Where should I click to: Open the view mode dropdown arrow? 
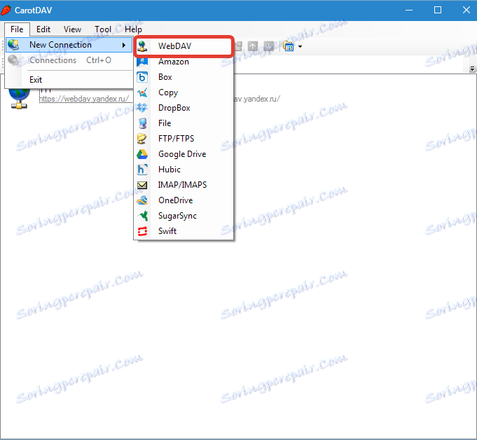click(300, 46)
